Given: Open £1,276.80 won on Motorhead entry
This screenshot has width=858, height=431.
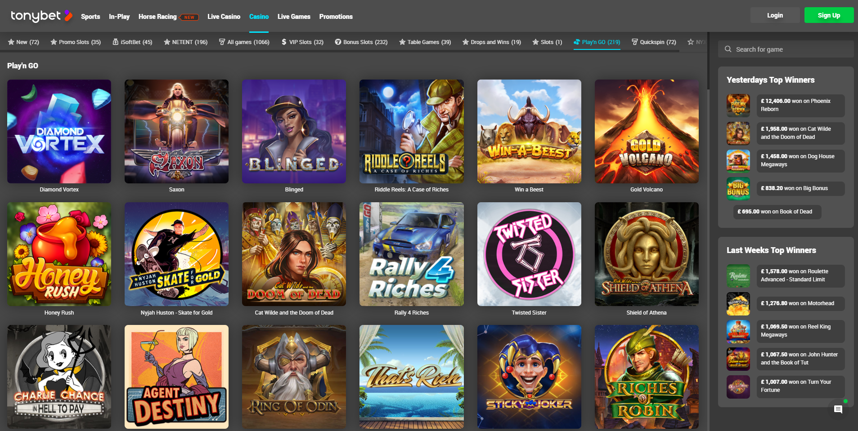Looking at the screenshot, I should (800, 303).
